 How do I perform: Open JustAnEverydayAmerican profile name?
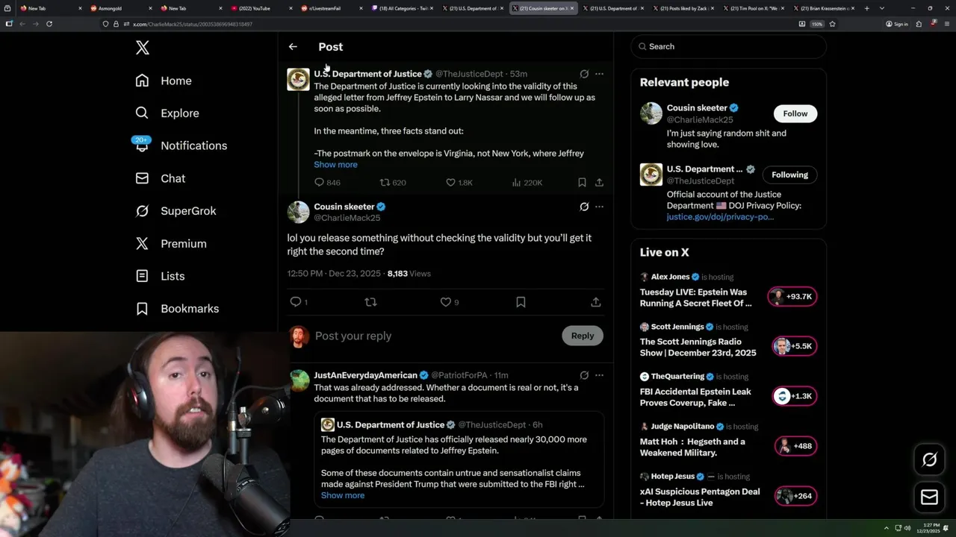pos(365,375)
